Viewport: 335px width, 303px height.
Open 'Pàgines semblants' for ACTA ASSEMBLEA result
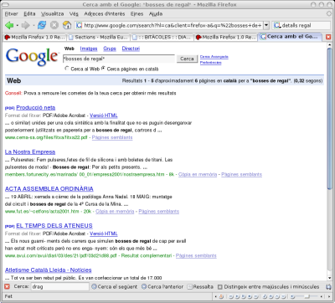pyautogui.click(x=159, y=211)
